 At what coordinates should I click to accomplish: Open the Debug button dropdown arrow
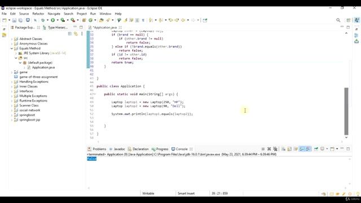tap(47, 20)
